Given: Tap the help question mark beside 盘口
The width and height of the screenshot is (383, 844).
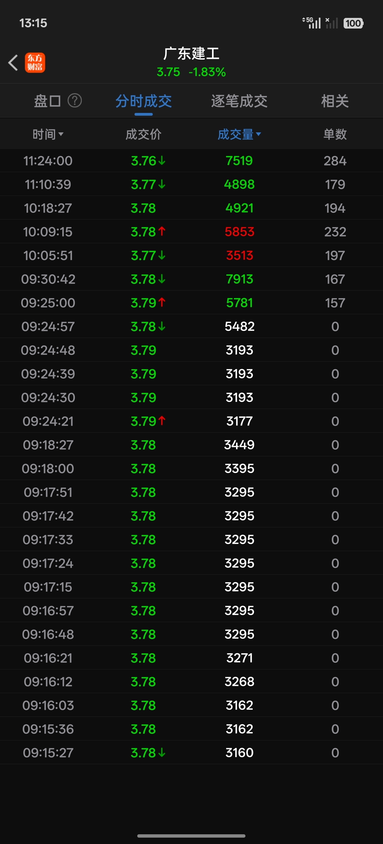Looking at the screenshot, I should tap(75, 100).
